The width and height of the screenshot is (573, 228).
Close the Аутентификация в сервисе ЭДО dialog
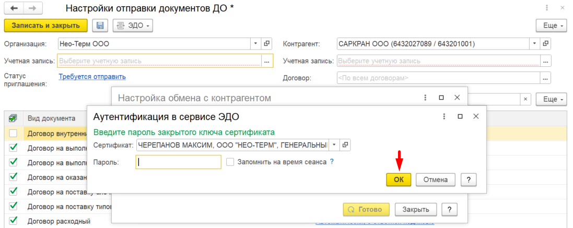coord(476,116)
